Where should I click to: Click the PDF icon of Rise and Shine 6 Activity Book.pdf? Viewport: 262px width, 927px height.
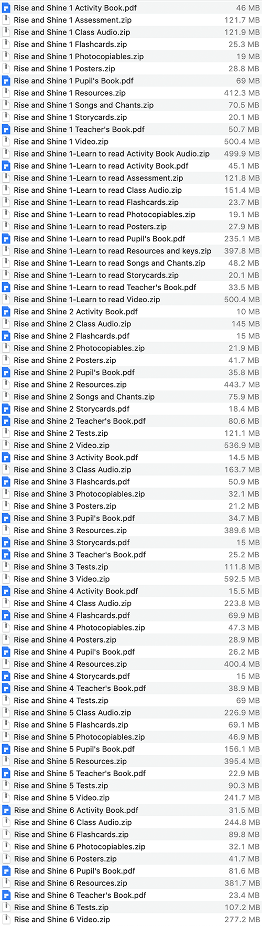click(6, 810)
